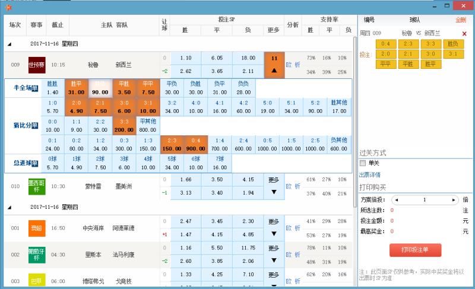Open 欧 odds link for match 009
The height and width of the screenshot is (289, 475).
pos(289,65)
